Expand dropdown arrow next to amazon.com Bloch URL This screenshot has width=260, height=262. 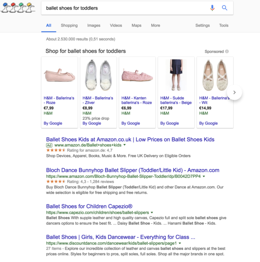pyautogui.click(x=204, y=176)
